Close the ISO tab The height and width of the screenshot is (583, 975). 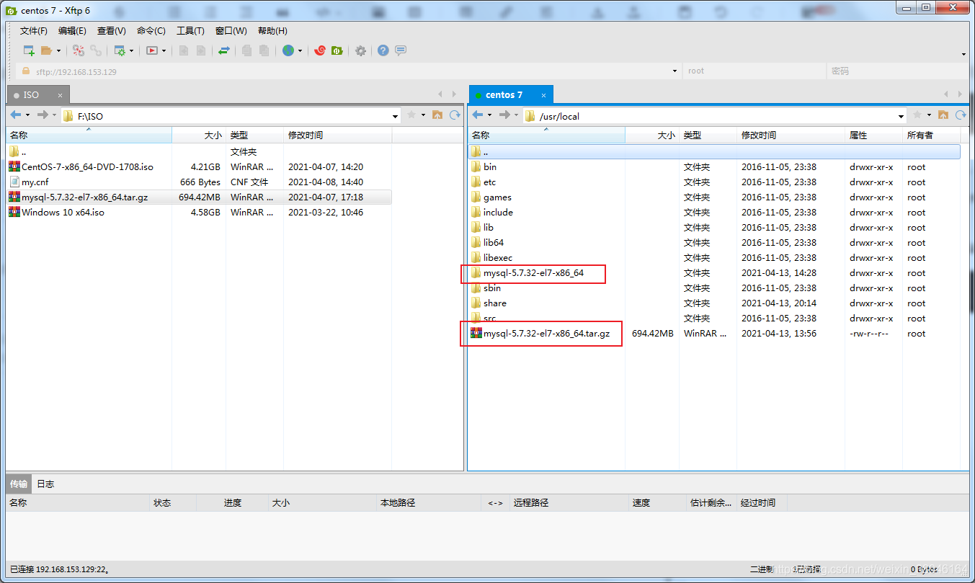[61, 95]
